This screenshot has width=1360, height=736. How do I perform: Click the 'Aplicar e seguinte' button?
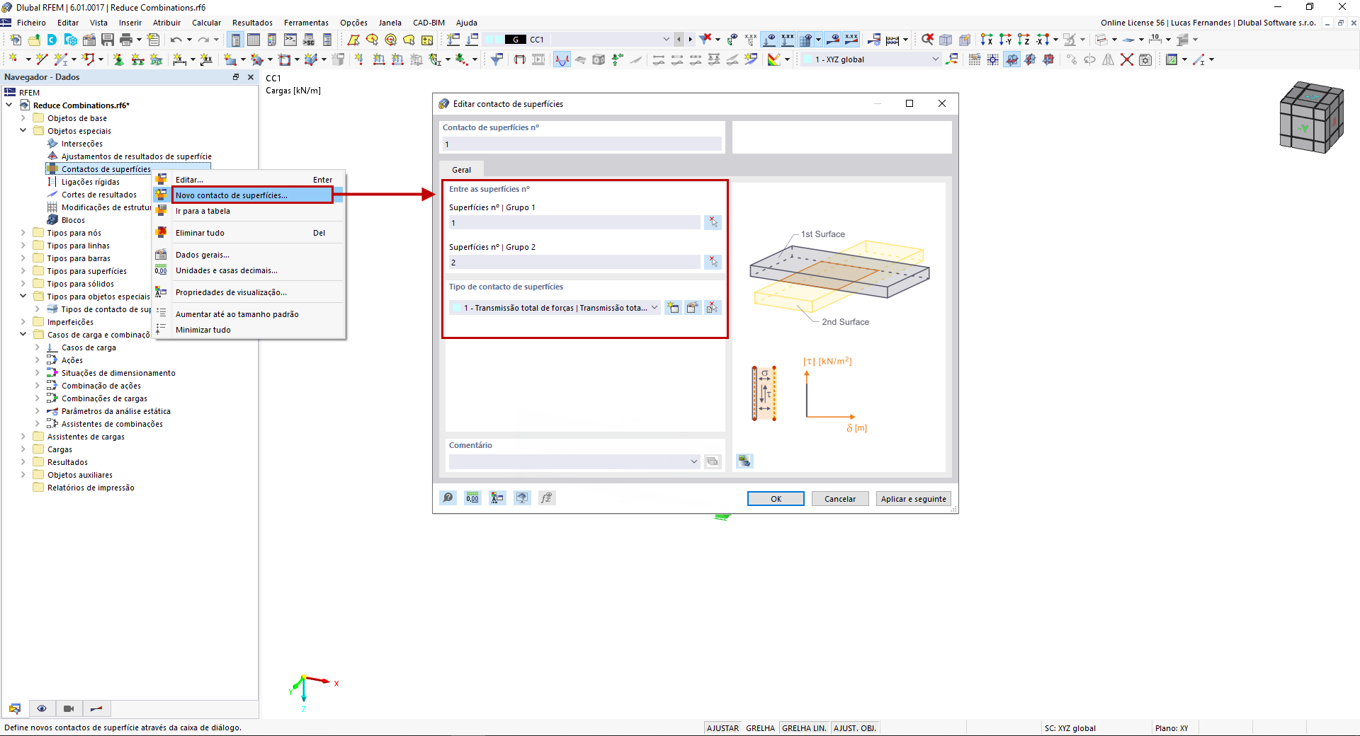coord(913,499)
